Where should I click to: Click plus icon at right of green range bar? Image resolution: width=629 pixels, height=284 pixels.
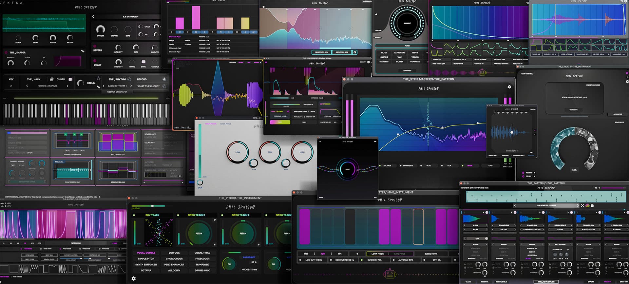(168, 98)
